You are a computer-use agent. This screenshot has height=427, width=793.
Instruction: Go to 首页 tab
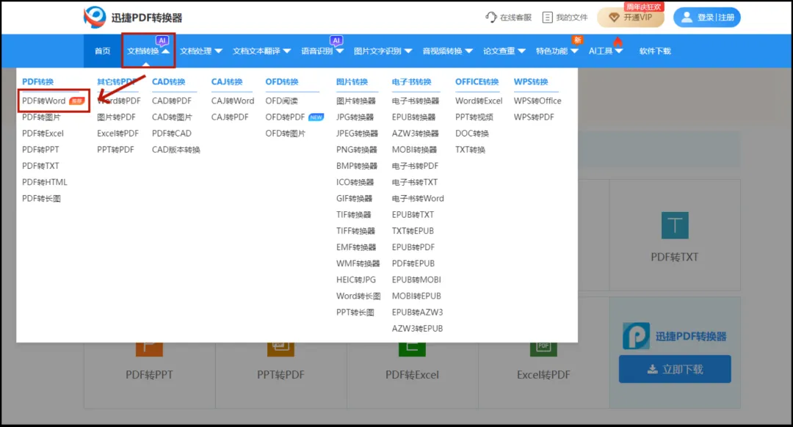click(x=102, y=51)
